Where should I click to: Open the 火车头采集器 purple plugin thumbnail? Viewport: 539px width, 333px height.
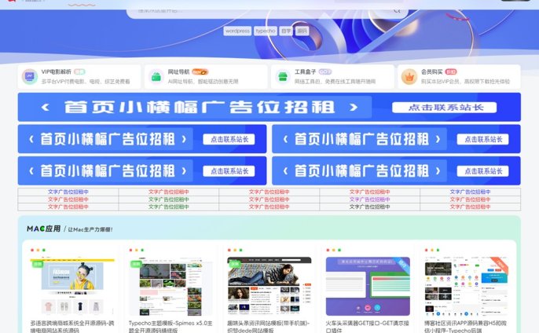pos(368,286)
